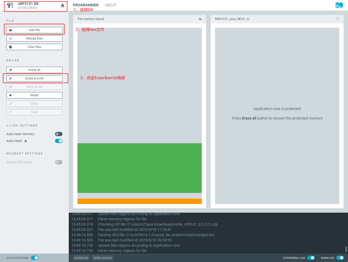The height and width of the screenshot is (262, 348).
Task: Switch to the Programmer tab
Action: tap(86, 5)
